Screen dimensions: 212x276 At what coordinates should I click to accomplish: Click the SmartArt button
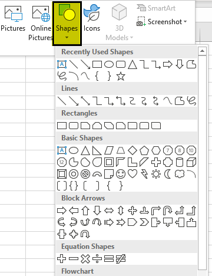pyautogui.click(x=156, y=8)
